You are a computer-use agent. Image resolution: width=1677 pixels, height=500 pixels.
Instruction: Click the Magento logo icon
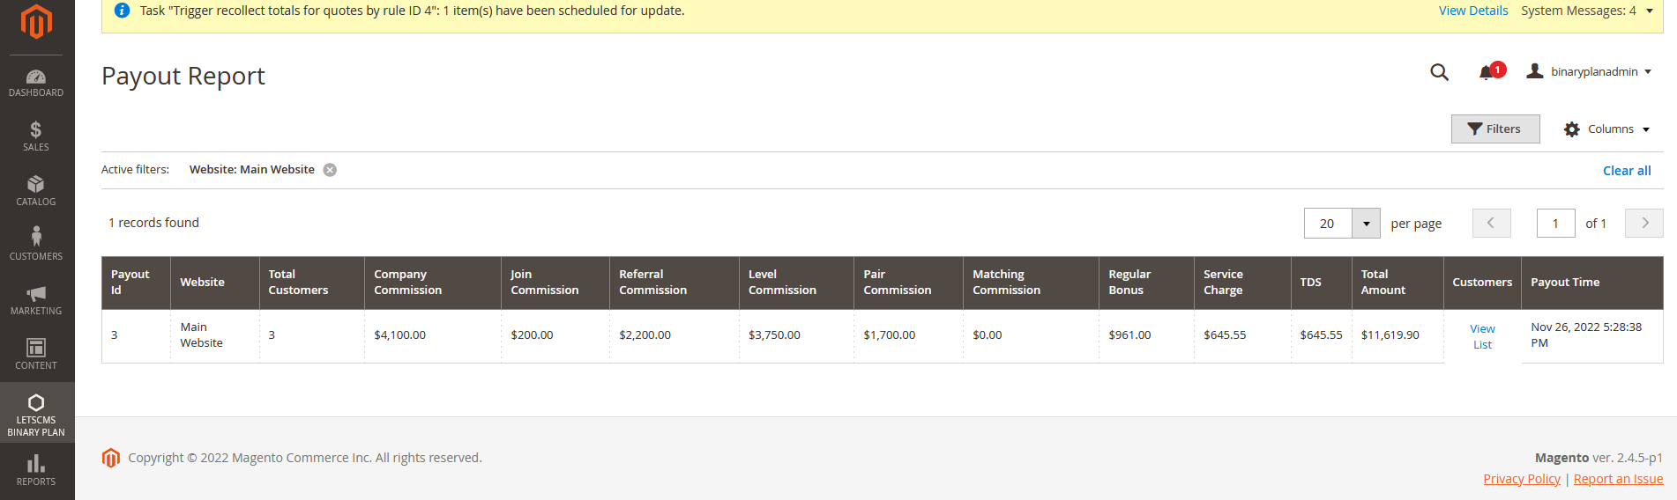click(36, 22)
